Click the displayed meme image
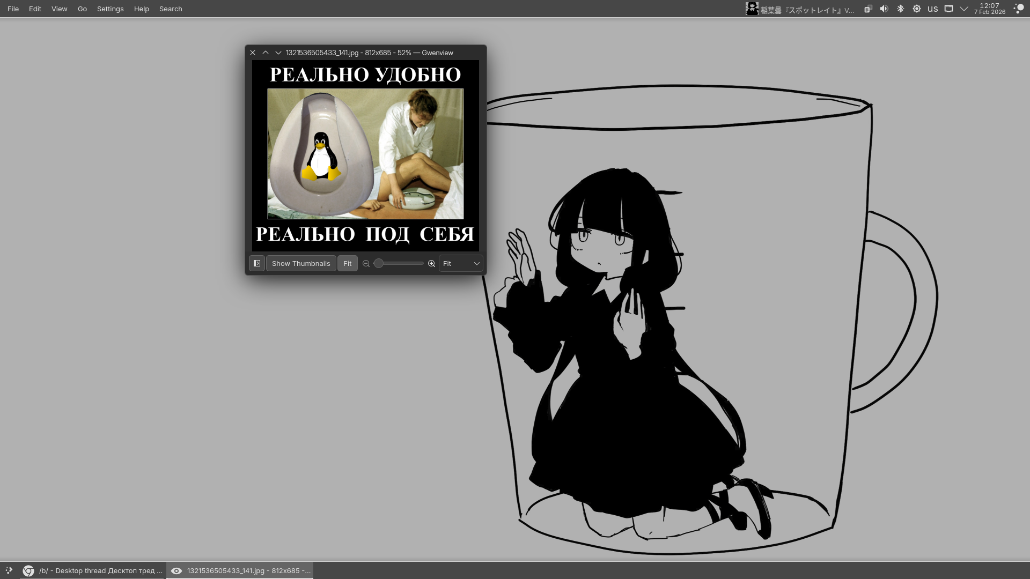The height and width of the screenshot is (579, 1030). pyautogui.click(x=365, y=155)
